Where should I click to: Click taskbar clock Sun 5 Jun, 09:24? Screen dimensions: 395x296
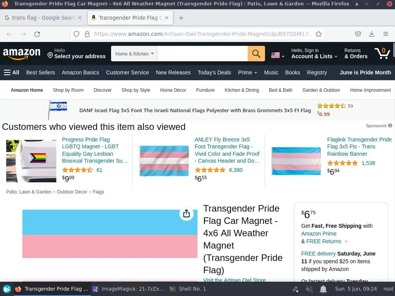tap(356, 289)
